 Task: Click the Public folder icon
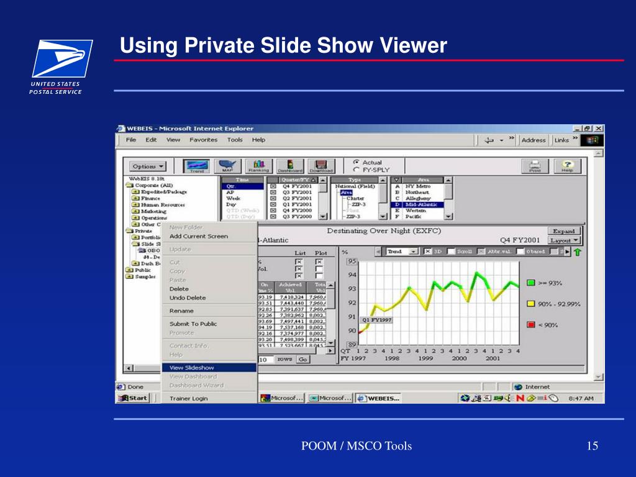[x=130, y=270]
